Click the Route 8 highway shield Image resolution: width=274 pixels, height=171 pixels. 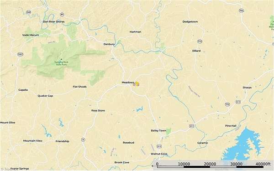coord(83,140)
